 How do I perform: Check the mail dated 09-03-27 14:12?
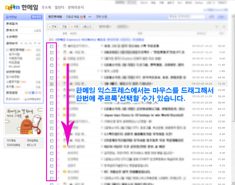pos(52,46)
